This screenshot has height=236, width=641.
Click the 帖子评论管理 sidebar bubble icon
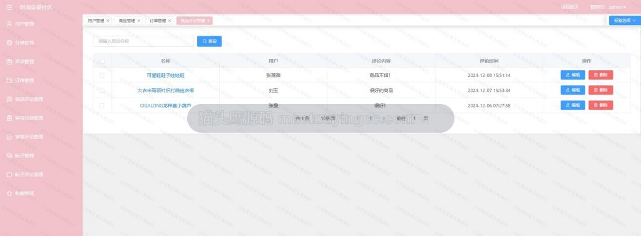coord(9,174)
